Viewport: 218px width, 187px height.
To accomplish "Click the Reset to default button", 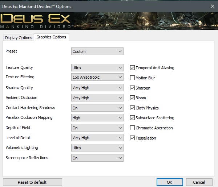I will [32, 182].
